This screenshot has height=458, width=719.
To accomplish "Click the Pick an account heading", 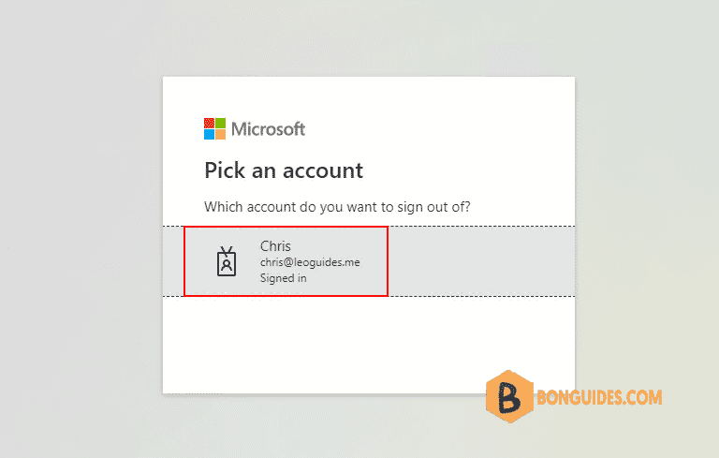I will (284, 170).
